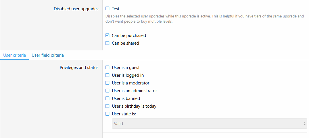
Task: Click the 'Can be purchased' label text
Action: coord(129,36)
